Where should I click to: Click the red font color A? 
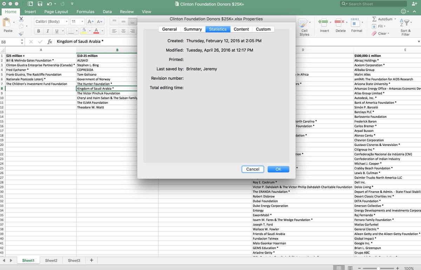tap(97, 31)
